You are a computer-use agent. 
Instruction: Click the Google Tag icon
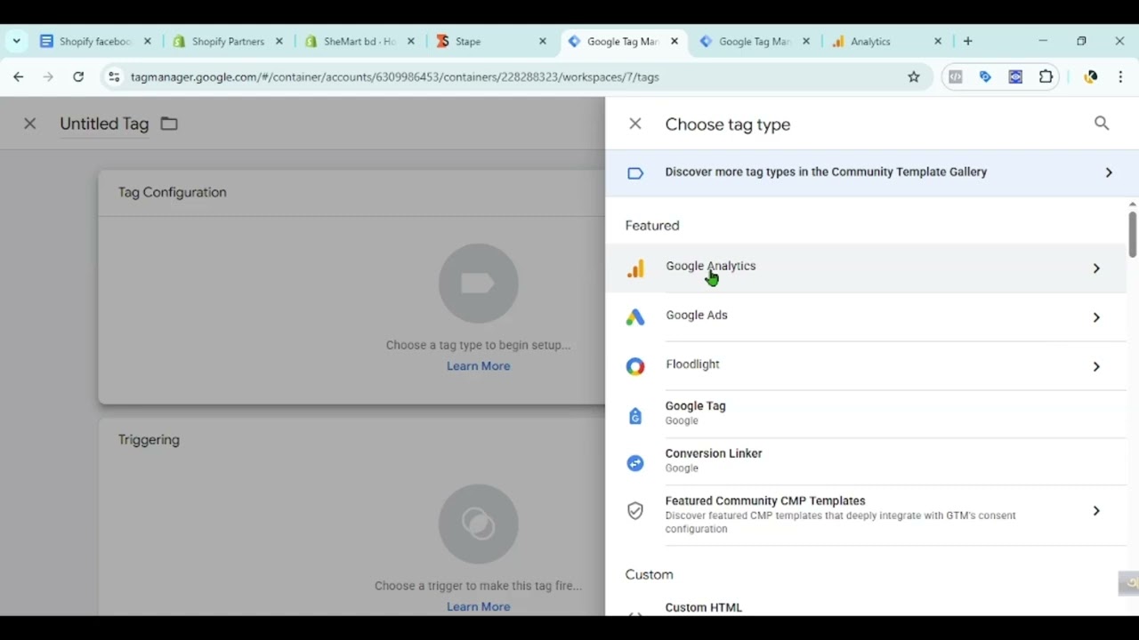point(635,415)
